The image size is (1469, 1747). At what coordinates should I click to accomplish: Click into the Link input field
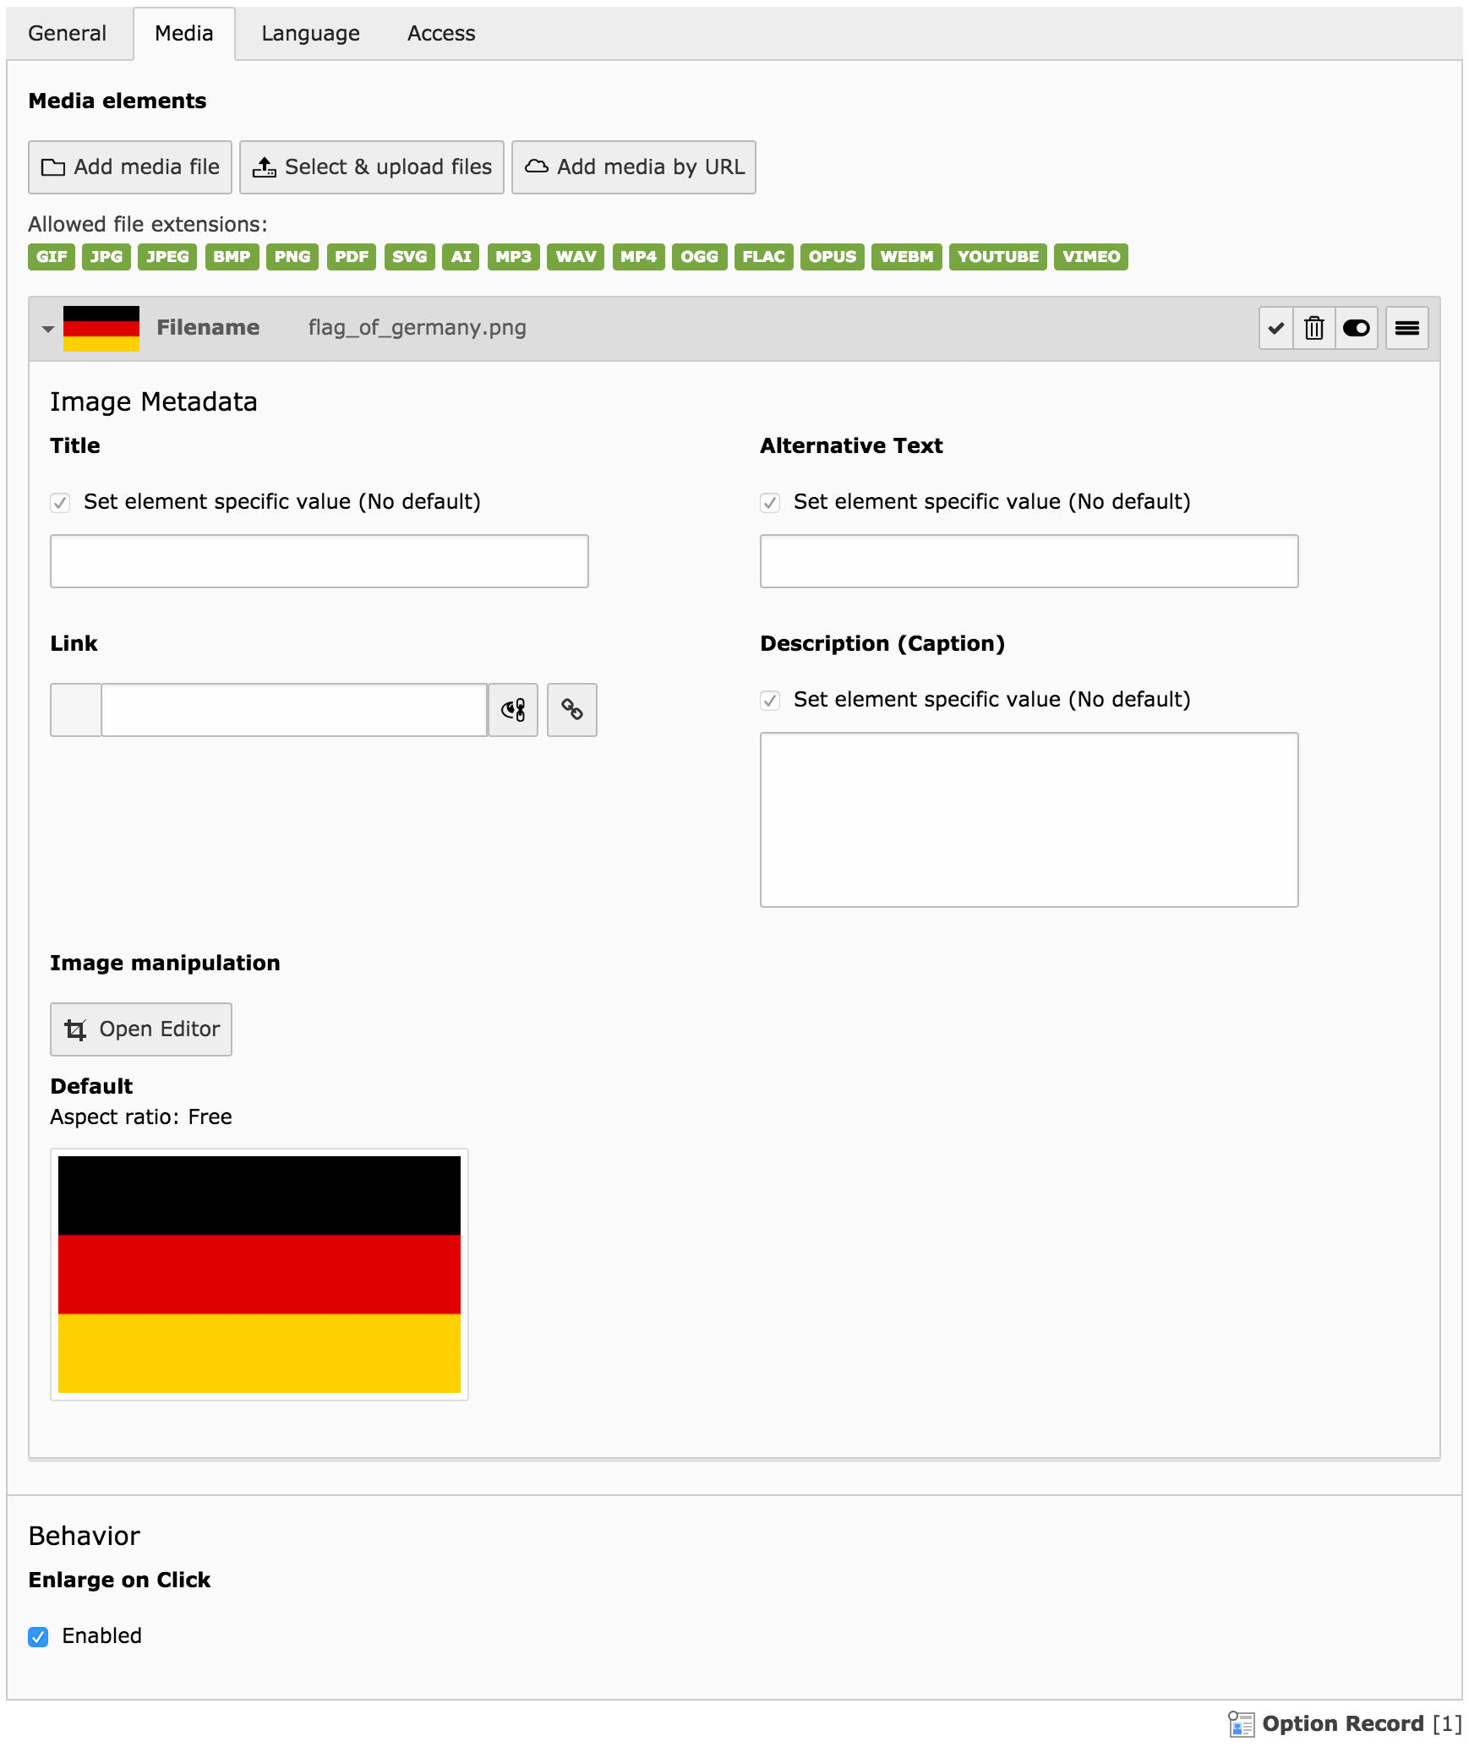[294, 710]
